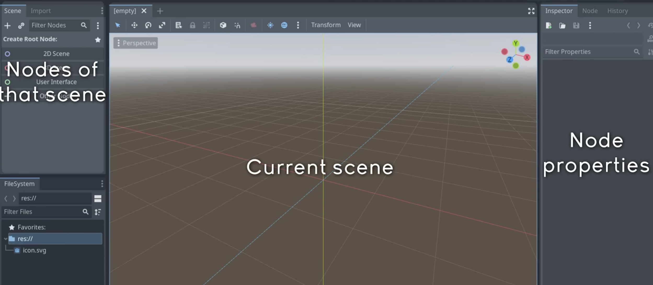Load an existing resource in Inspector
This screenshot has height=285, width=653.
point(562,26)
